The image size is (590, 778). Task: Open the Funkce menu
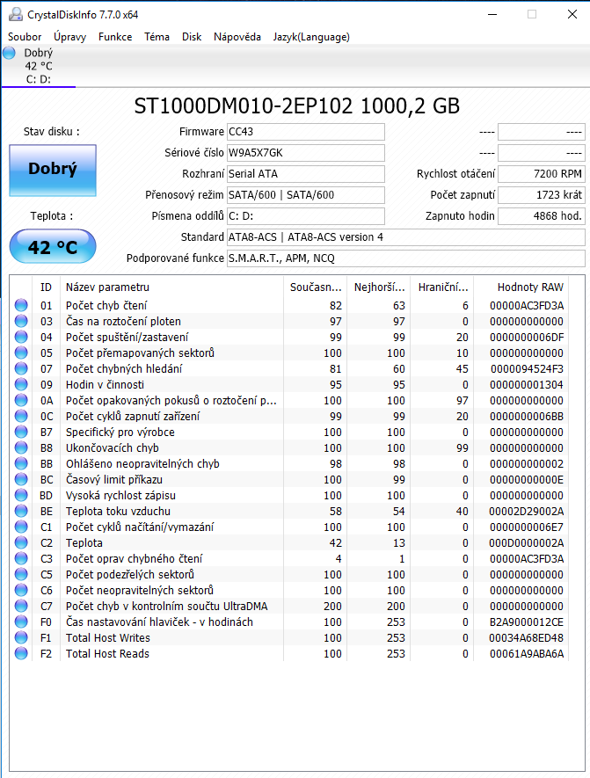pyautogui.click(x=115, y=37)
